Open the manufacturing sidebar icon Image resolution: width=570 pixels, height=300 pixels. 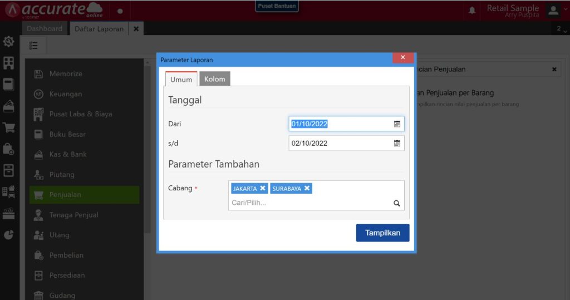click(9, 214)
